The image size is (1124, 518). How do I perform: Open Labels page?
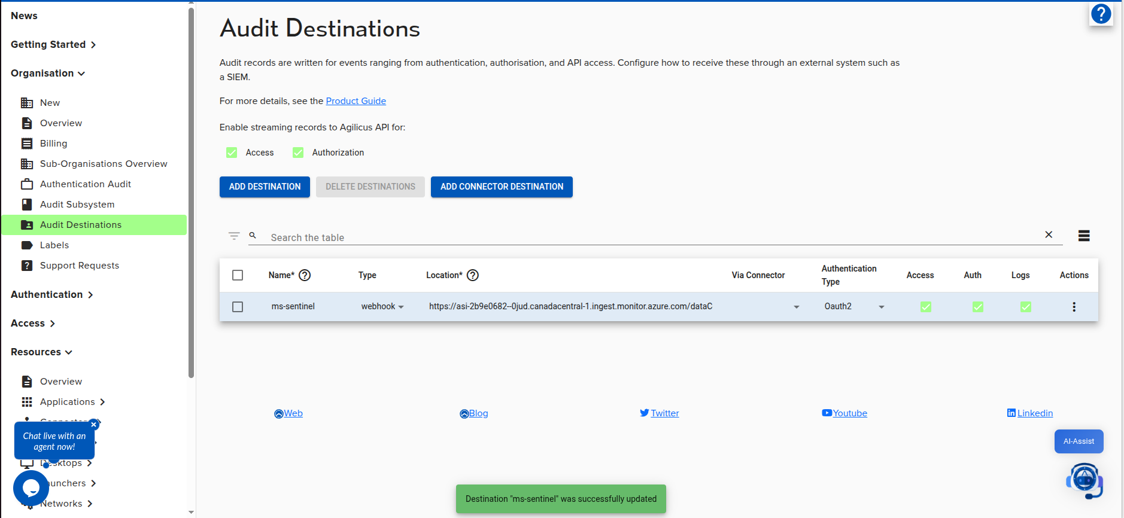click(54, 245)
